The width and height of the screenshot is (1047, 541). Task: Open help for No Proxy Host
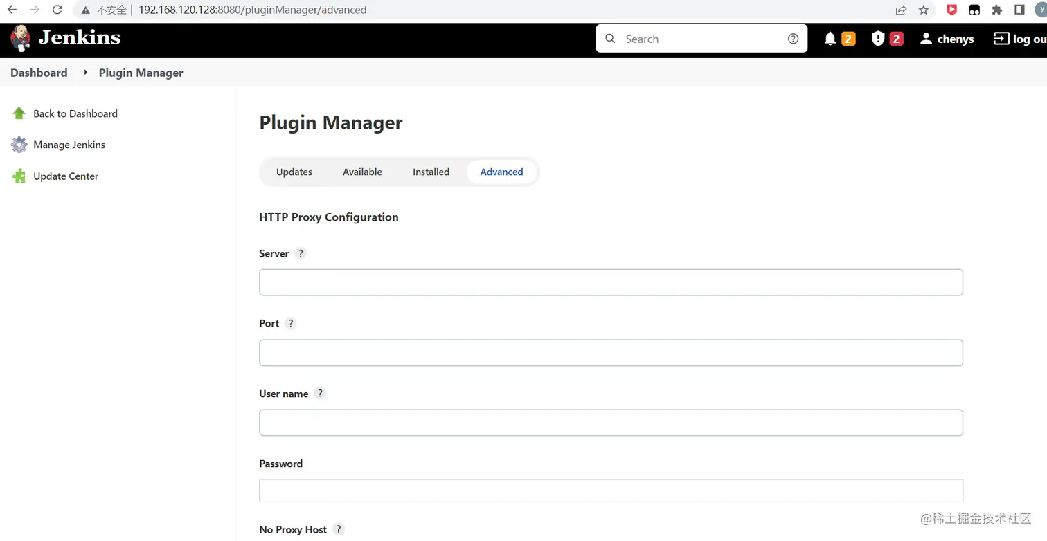(338, 529)
